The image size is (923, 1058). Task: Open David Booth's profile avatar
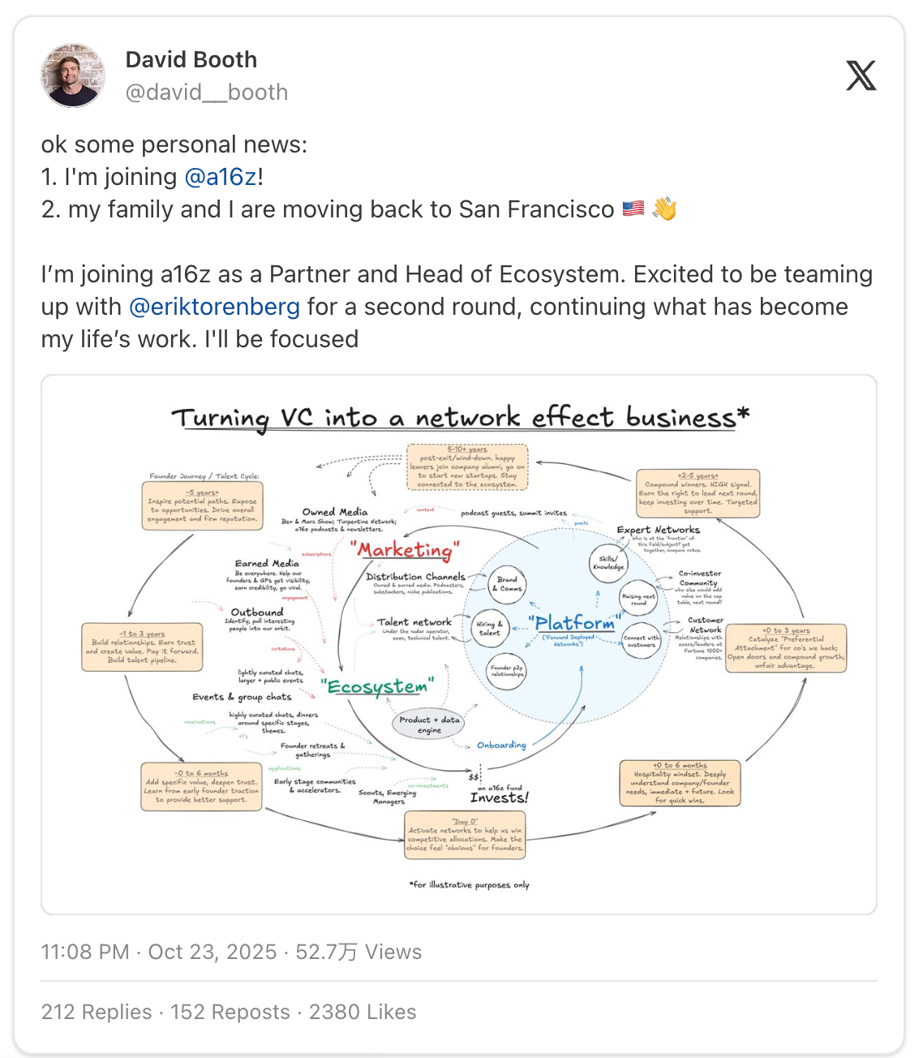73,75
